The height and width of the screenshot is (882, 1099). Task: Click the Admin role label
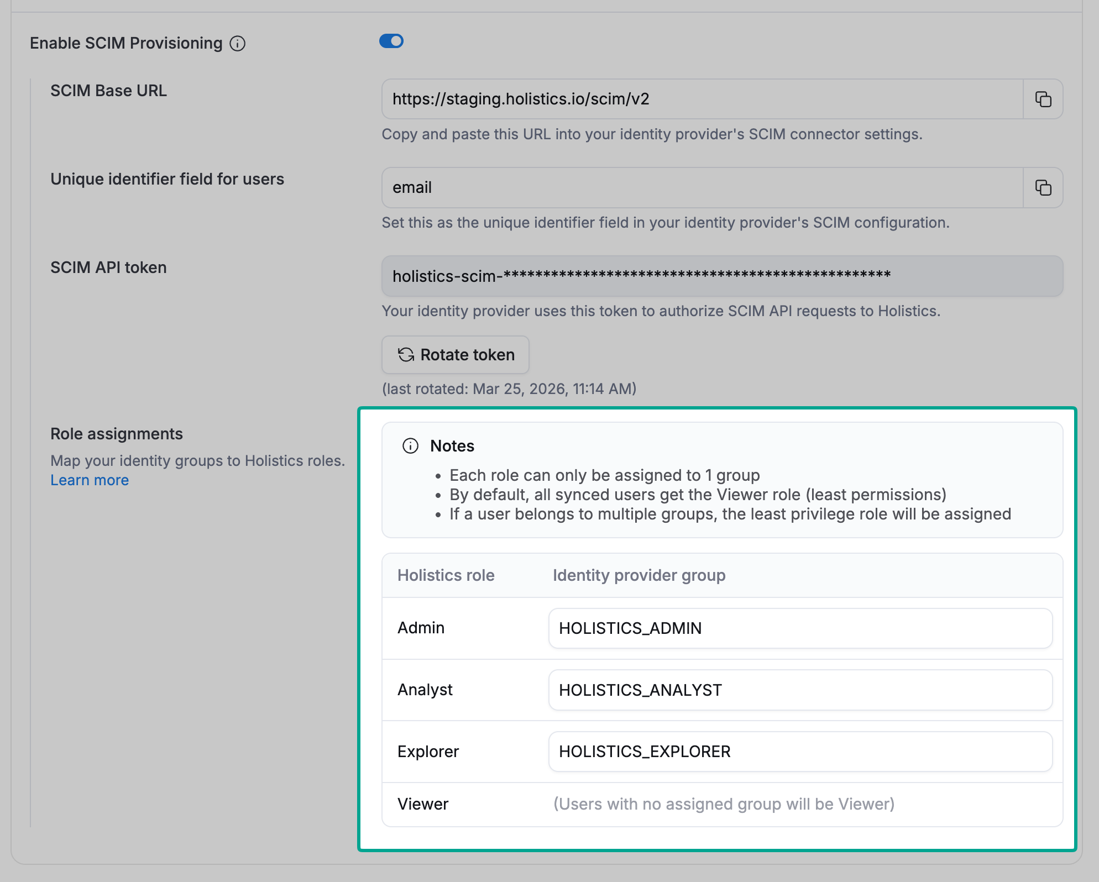421,628
